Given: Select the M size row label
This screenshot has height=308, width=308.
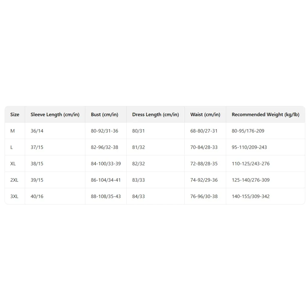Looking at the screenshot, I should click(x=13, y=131).
